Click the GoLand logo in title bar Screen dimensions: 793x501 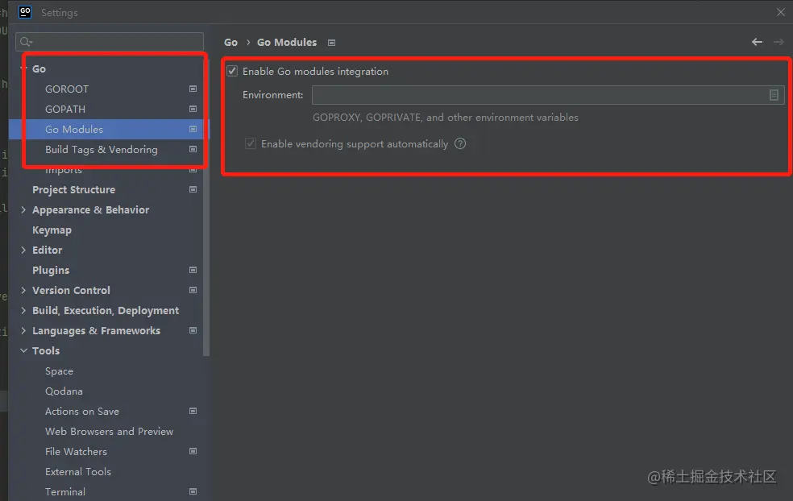pos(25,12)
